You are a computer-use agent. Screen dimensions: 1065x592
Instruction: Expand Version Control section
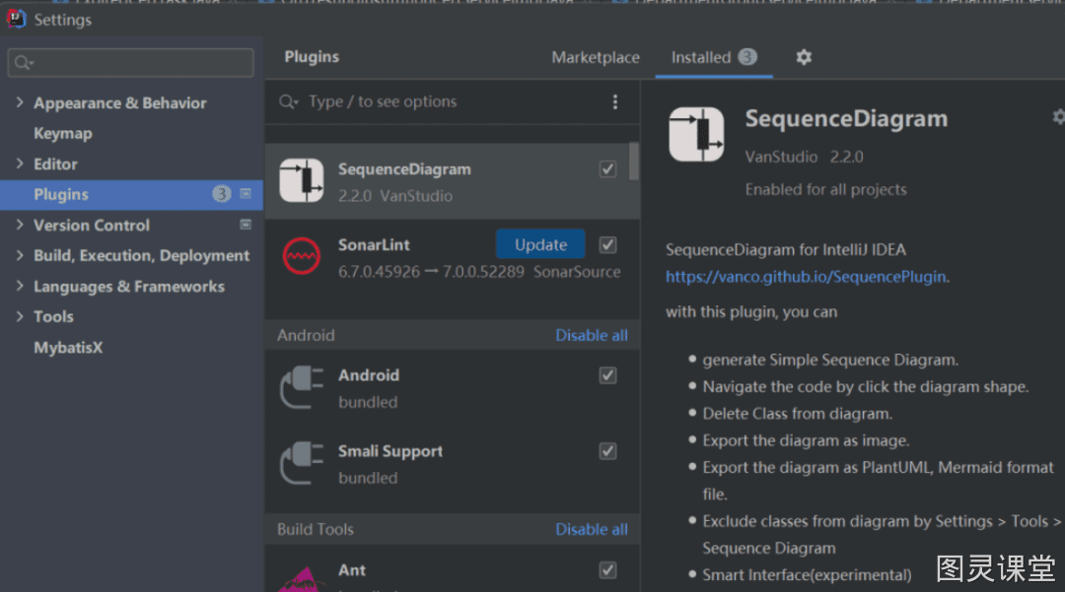coord(19,225)
